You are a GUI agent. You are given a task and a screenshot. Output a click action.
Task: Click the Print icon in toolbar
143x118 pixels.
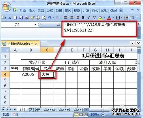(x=38, y=18)
